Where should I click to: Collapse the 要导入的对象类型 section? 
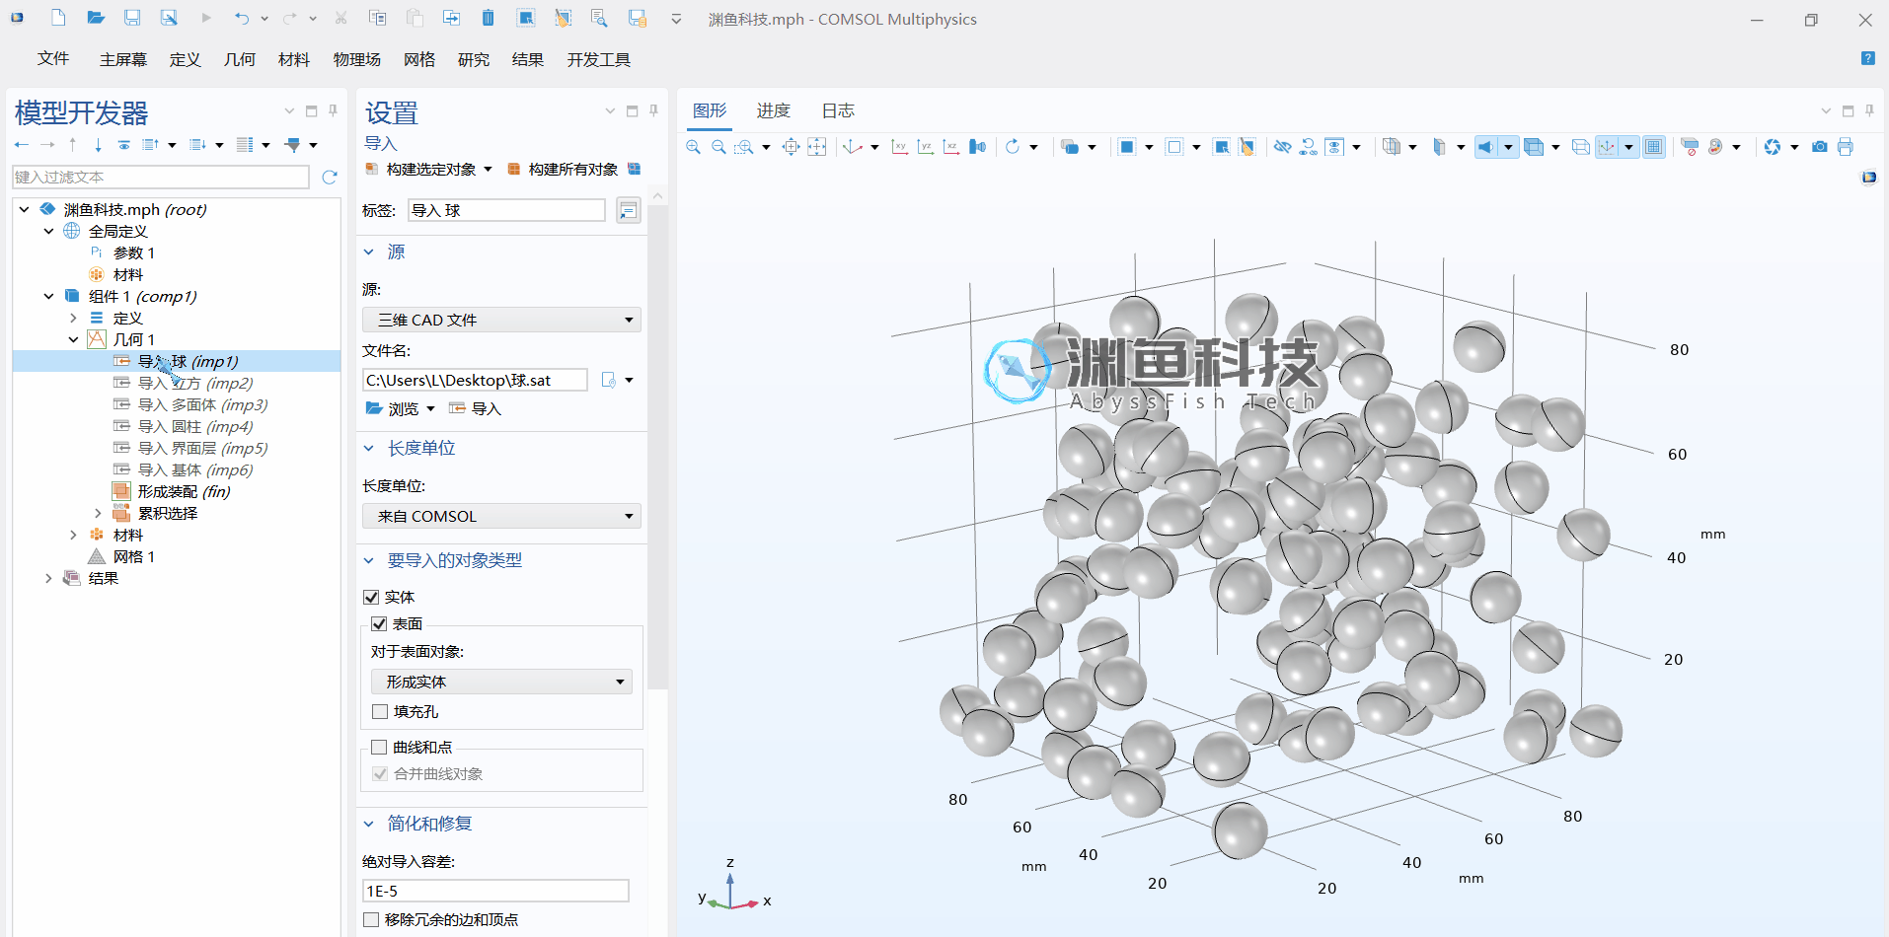pos(369,560)
